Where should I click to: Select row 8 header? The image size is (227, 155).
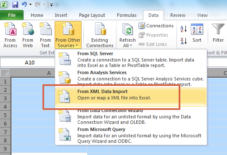pyautogui.click(x=5, y=140)
